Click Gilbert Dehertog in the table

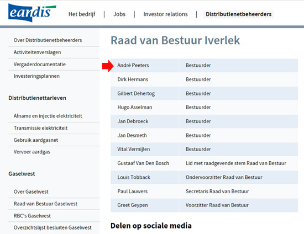tap(136, 93)
